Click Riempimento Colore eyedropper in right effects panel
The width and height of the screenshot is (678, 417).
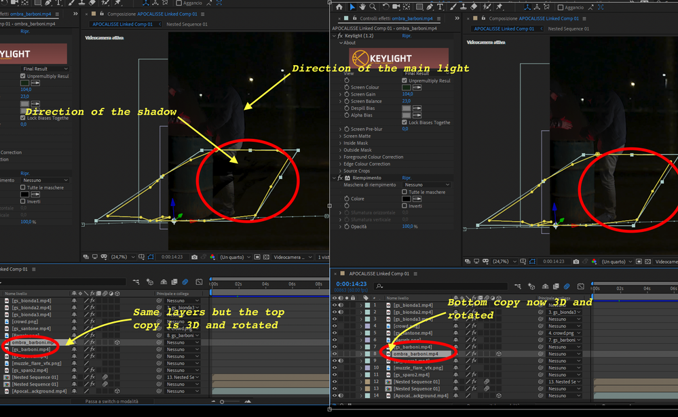coord(417,199)
